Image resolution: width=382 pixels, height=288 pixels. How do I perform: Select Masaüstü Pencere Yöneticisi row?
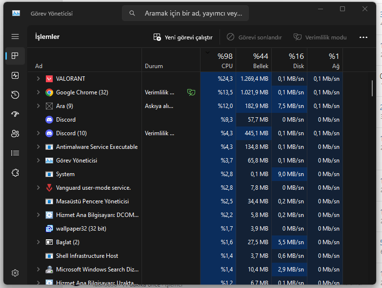[185, 201]
